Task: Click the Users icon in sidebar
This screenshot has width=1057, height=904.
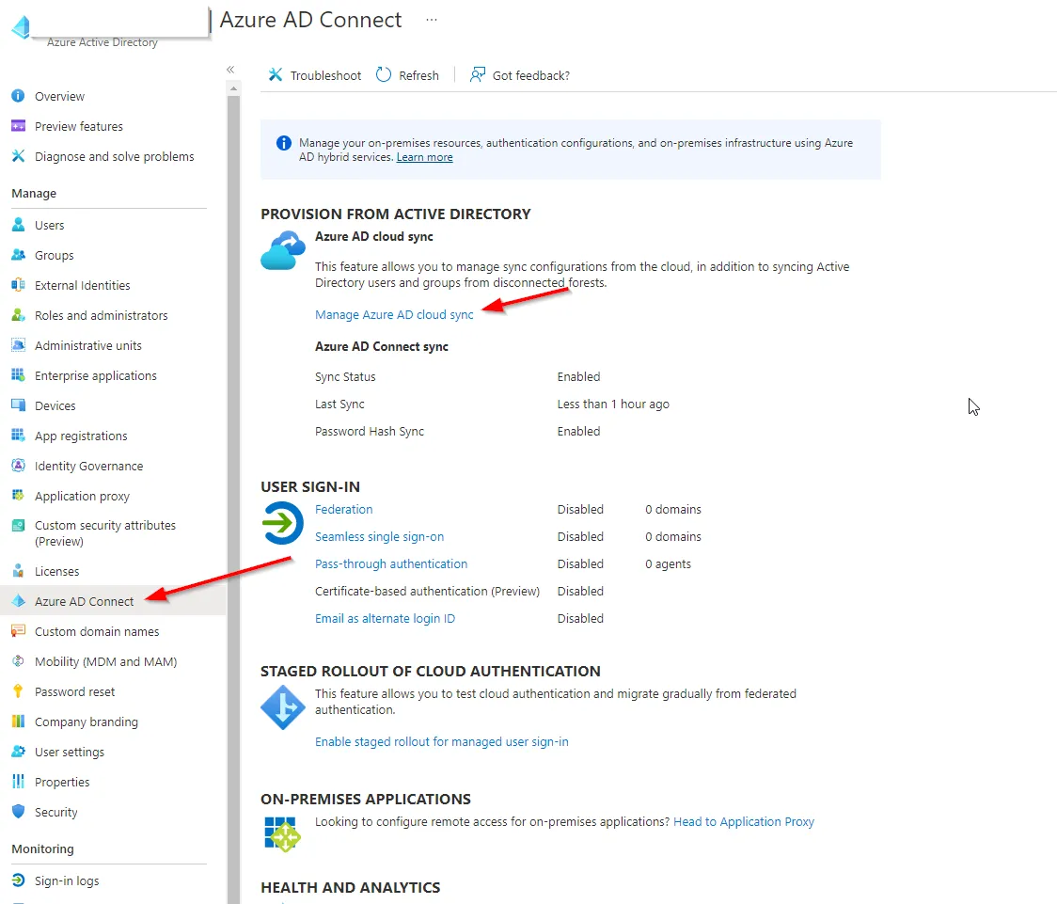Action: (18, 225)
